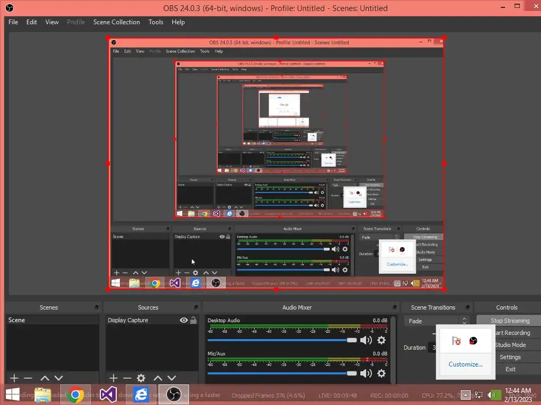Remove the selected source with minus icon
541x405 pixels.
(127, 378)
